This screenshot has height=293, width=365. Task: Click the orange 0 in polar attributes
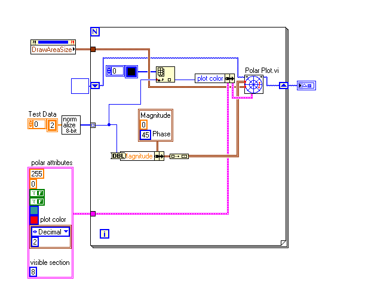[33, 184]
